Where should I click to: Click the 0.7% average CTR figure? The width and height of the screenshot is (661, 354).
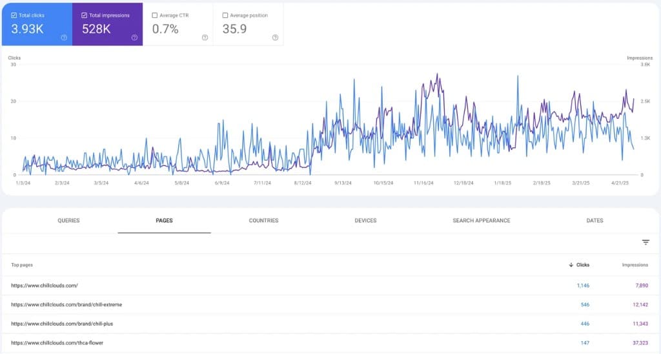165,29
